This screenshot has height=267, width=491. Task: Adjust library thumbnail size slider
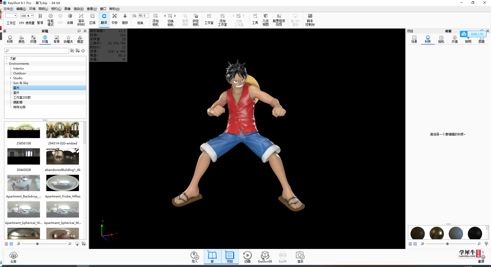(x=37, y=244)
